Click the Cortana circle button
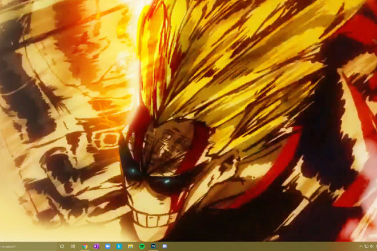The height and width of the screenshot is (251, 377). (x=62, y=246)
